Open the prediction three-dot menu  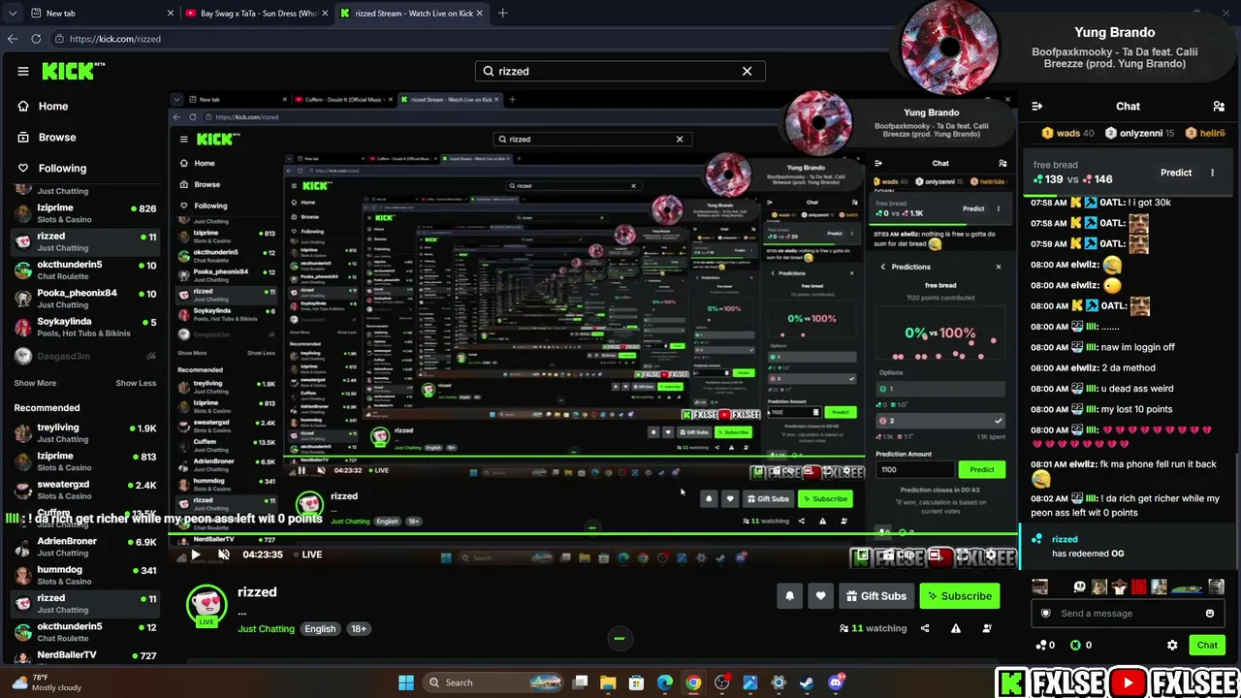pyautogui.click(x=1212, y=173)
